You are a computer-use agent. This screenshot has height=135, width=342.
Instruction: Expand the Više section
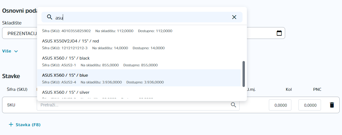[x=10, y=51]
